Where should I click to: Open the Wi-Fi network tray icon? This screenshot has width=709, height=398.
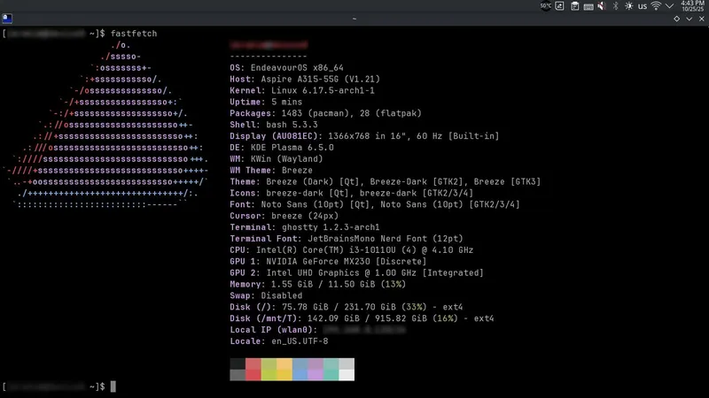[x=656, y=6]
